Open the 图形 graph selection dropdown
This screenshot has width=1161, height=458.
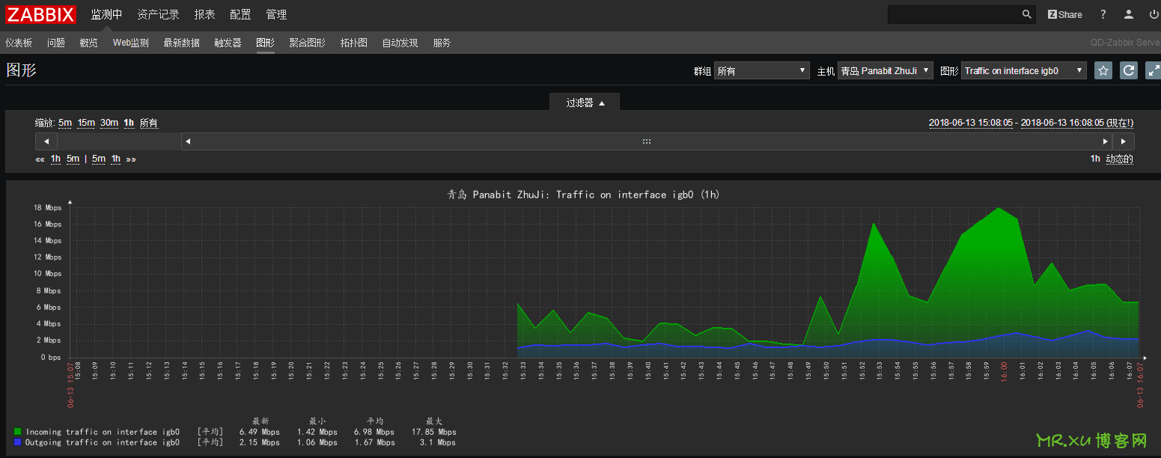point(1023,70)
